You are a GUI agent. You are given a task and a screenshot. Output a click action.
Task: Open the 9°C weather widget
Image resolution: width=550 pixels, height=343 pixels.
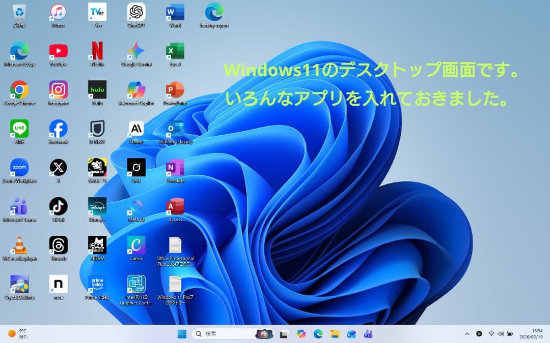tap(15, 333)
